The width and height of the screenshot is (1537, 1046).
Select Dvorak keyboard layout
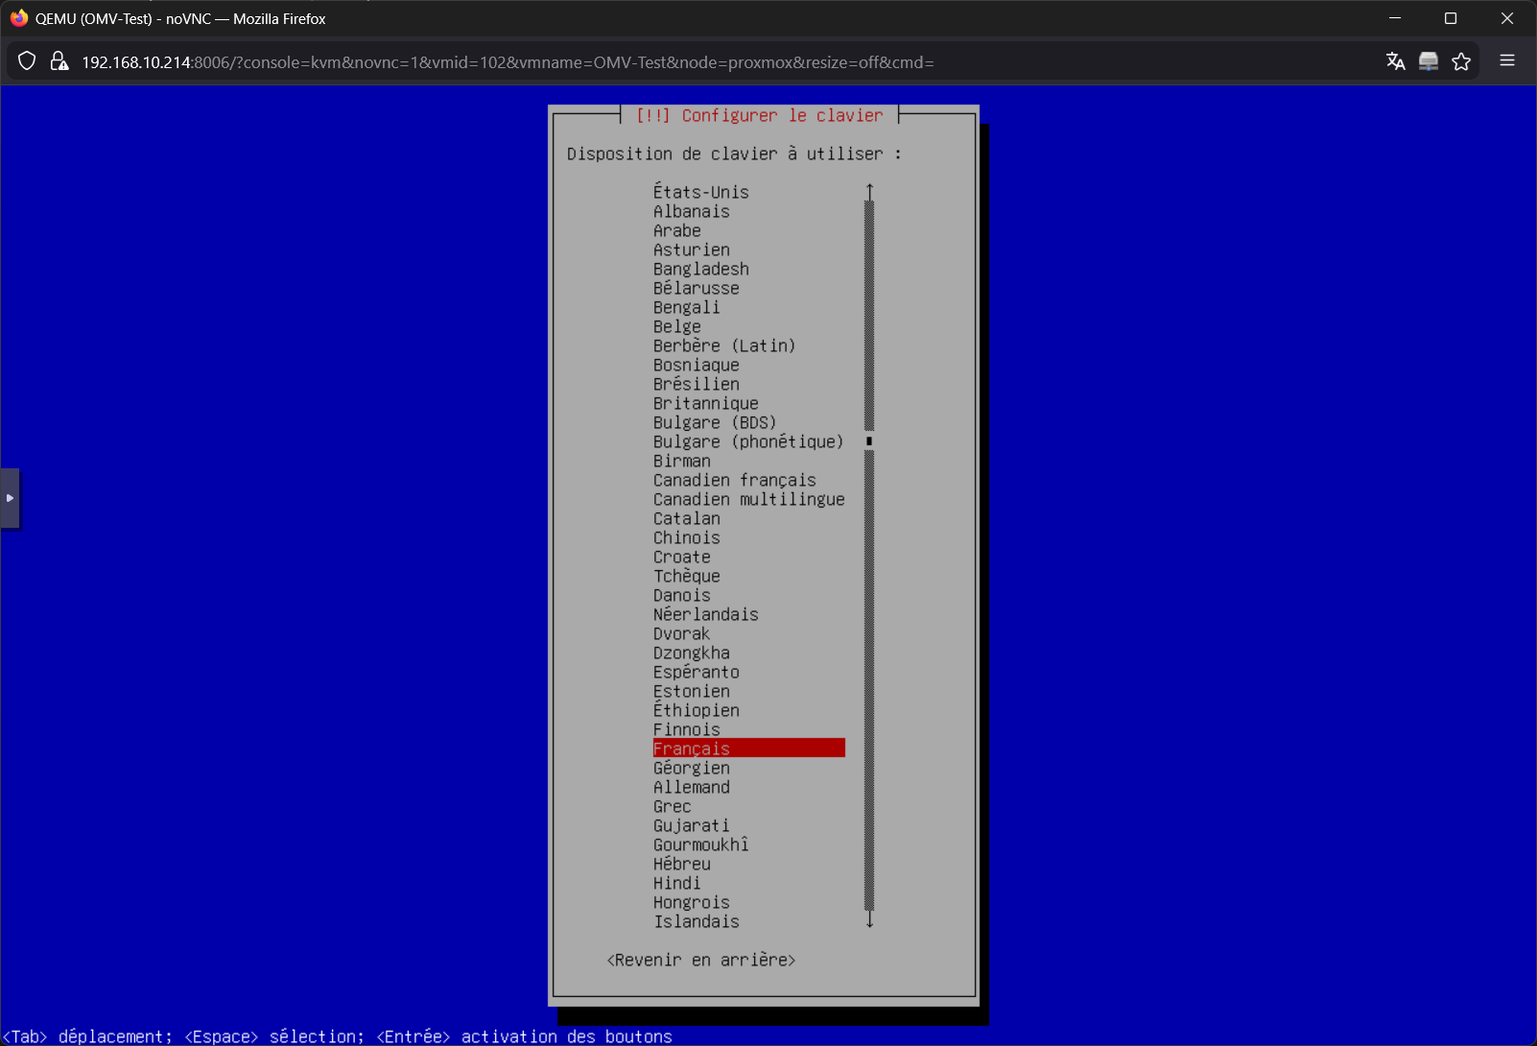[682, 633]
